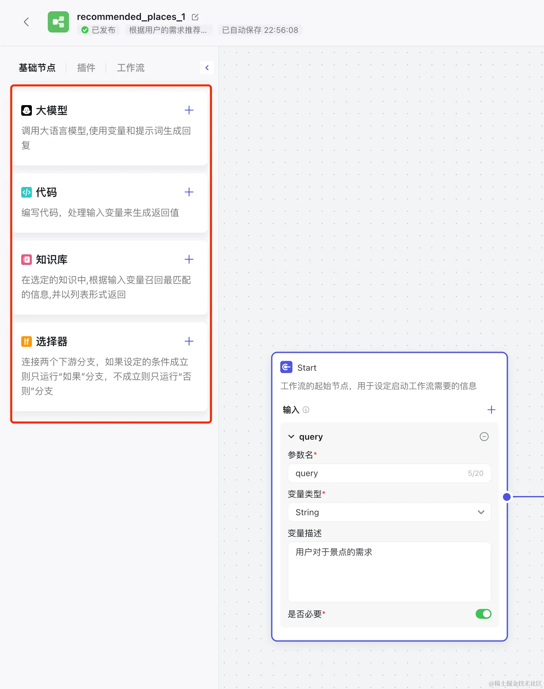Click the 已自动保存 22:56:08 status
544x689 pixels.
[x=260, y=30]
